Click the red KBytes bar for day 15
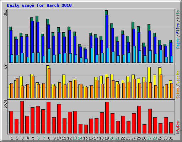This screenshot has width=182, height=142. (86, 129)
